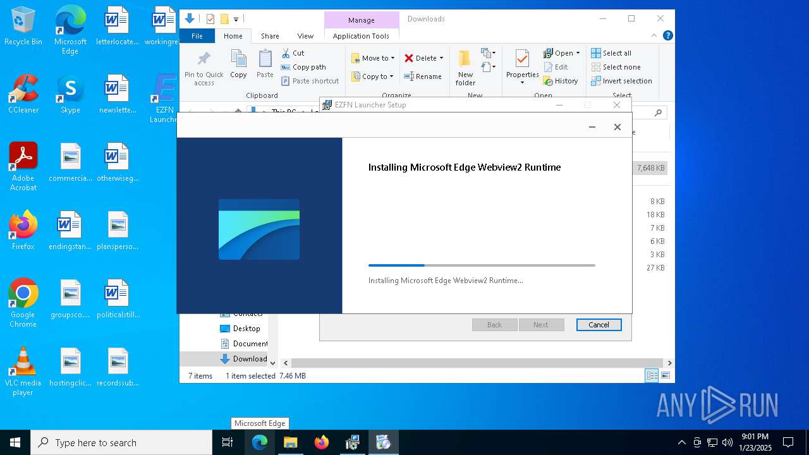Select the plansperso image file icon

coord(117,230)
